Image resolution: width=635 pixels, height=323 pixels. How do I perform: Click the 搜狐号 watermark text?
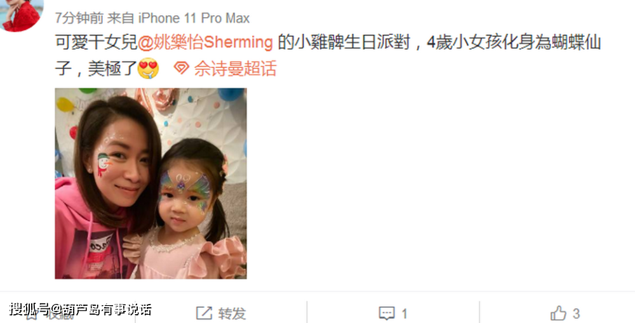coord(29,310)
